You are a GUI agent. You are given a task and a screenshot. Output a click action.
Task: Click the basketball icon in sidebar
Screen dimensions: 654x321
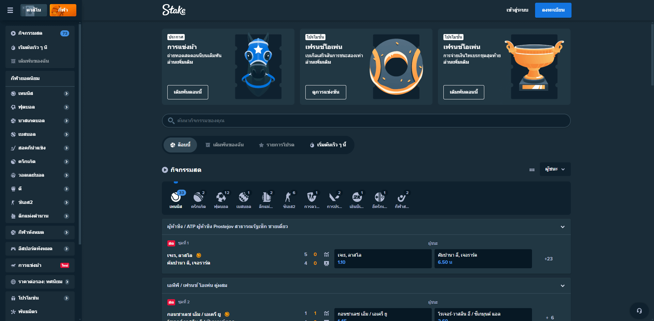[13, 121]
